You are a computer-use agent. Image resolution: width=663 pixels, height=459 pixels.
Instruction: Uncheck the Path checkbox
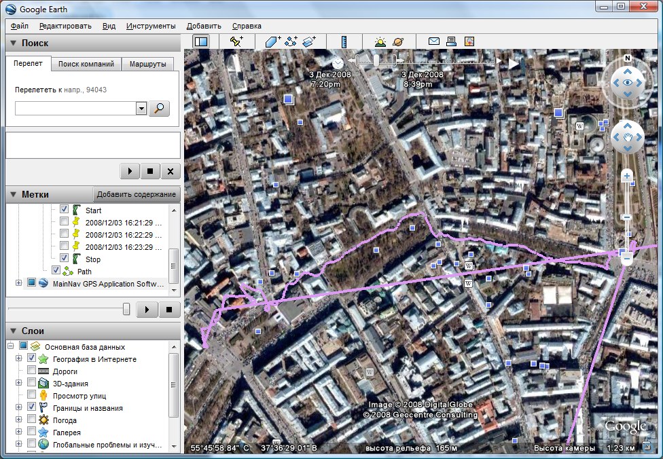[56, 270]
